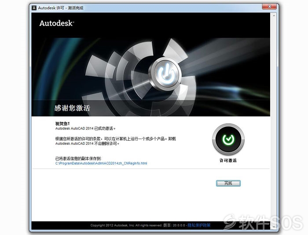
Task: Click the 许可激活 label under icon
Action: (x=228, y=161)
